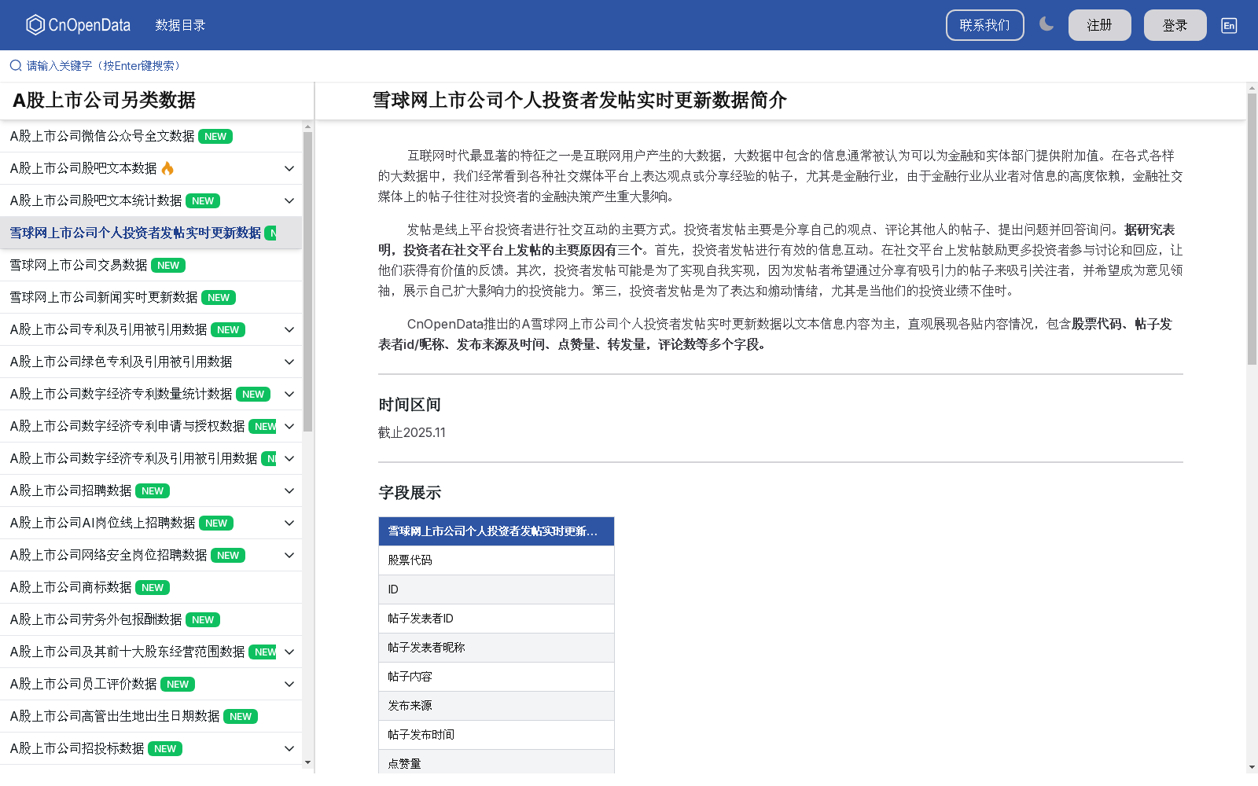Click NEW badge beside 商标数据

coord(153,588)
